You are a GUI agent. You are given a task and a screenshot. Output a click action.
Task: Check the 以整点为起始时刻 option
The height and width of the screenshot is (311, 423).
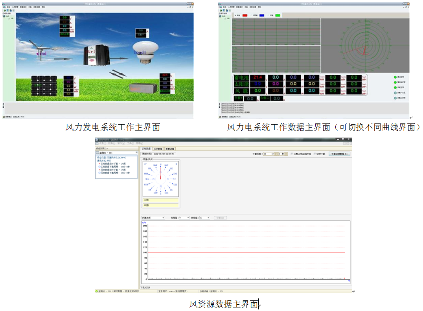[292, 154]
